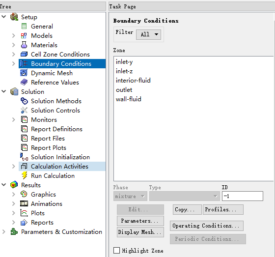275x257 pixels.
Task: Click the Report Files icon
Action: [x=24, y=138]
